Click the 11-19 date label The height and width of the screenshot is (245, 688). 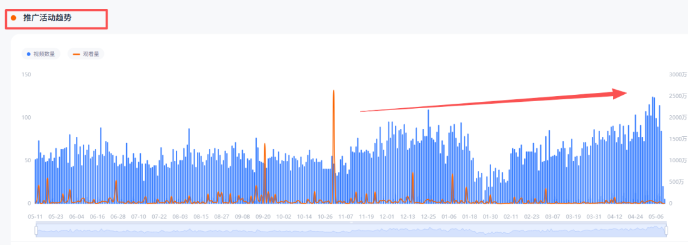[366, 216]
